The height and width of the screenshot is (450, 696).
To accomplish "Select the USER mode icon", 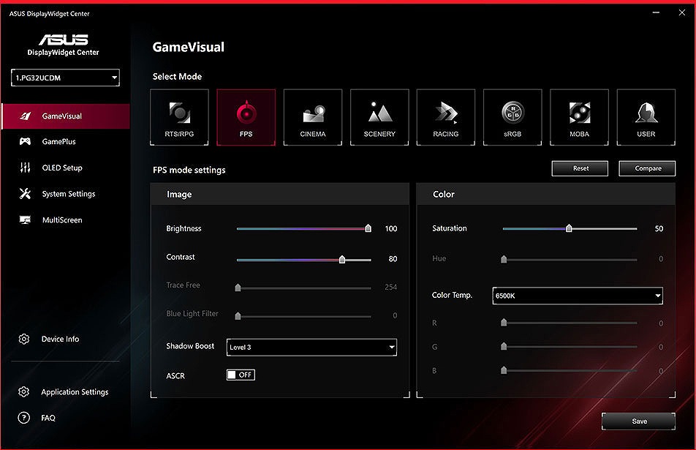I will click(646, 117).
